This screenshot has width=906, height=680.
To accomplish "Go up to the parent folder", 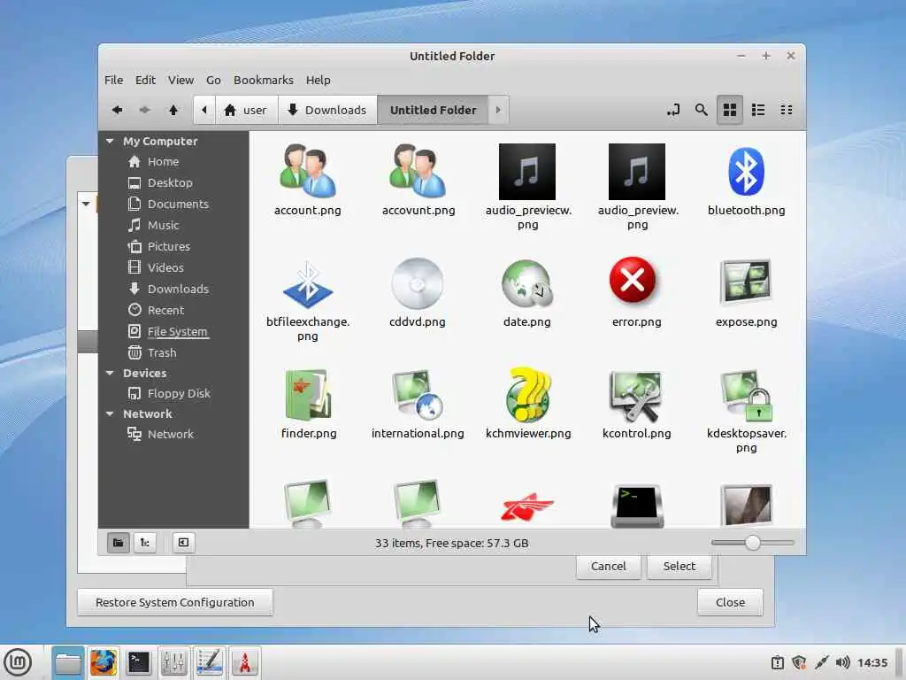I will (x=173, y=110).
